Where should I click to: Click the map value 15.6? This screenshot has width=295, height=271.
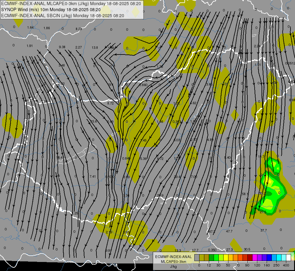94,121
